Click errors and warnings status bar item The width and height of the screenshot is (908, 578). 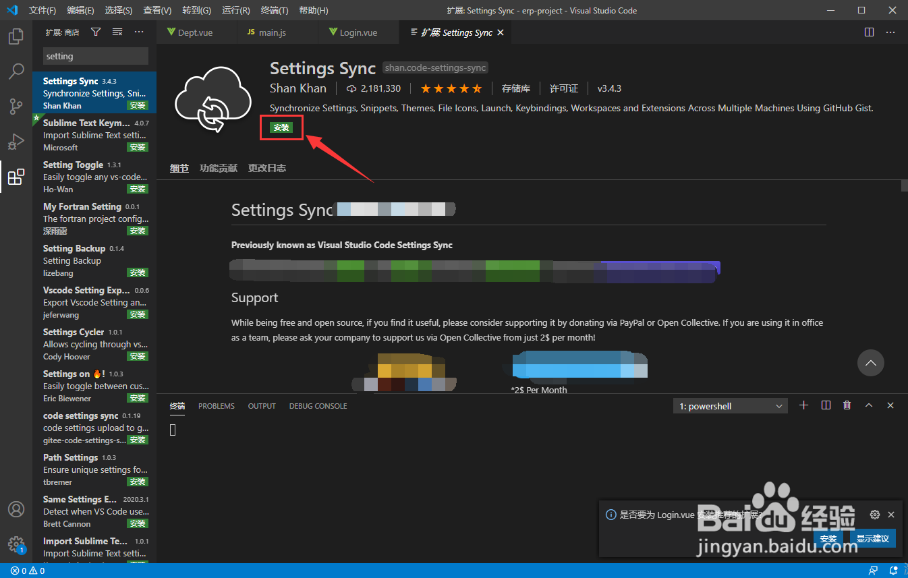point(28,571)
